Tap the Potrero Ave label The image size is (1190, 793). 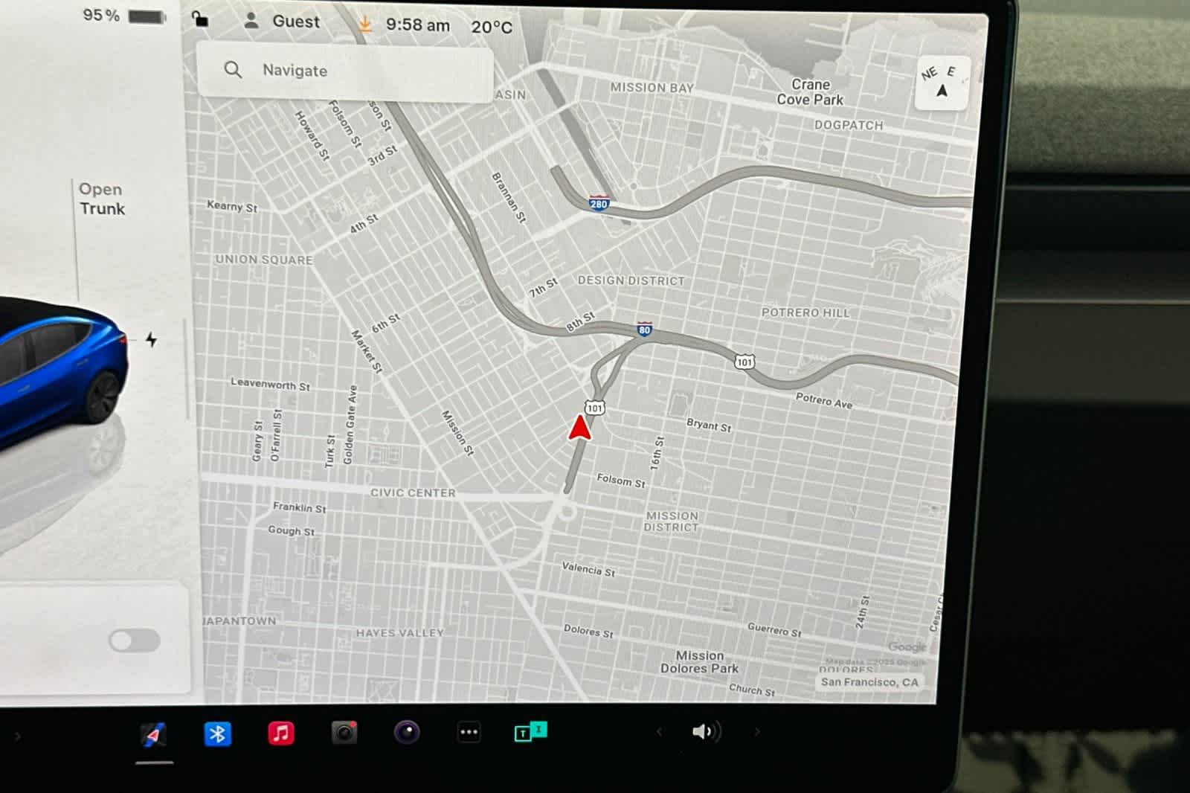(824, 400)
